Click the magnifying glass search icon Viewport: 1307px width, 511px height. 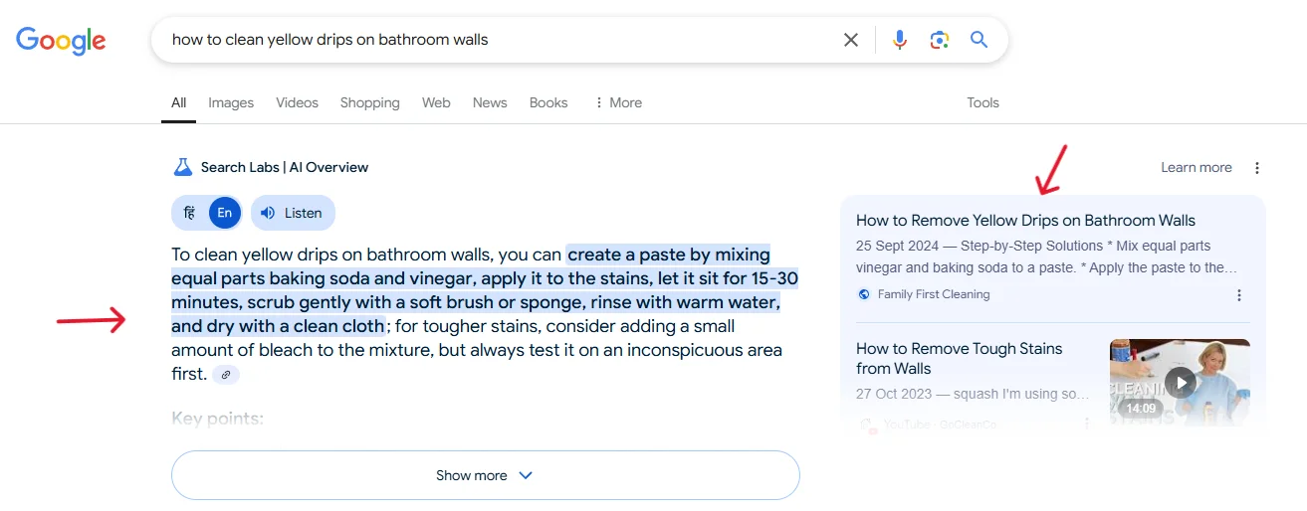(x=979, y=40)
